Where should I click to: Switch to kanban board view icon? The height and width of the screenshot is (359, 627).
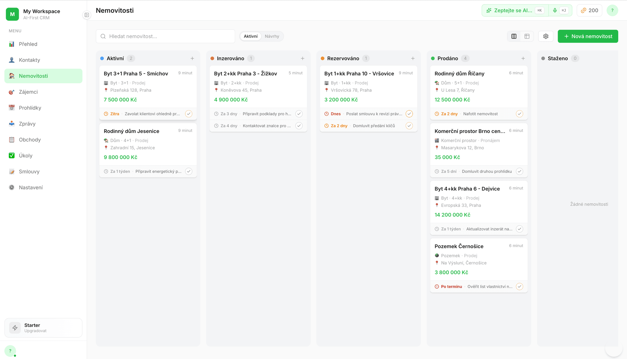click(514, 36)
